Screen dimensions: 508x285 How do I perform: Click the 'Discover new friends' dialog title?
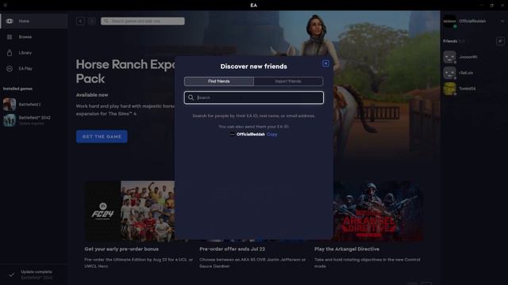(x=254, y=66)
